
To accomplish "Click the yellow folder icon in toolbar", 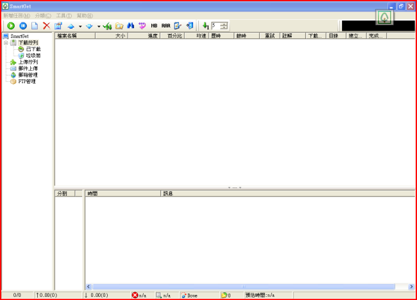I will [x=119, y=26].
